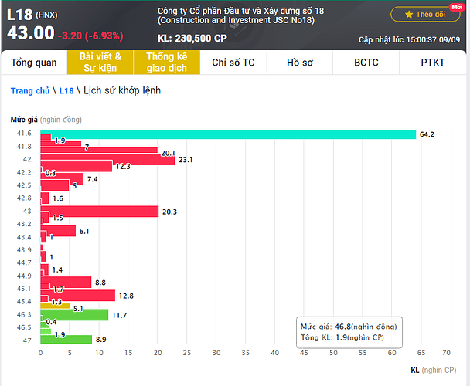The width and height of the screenshot is (470, 386).
Task: Open the Tổng quan tab
Action: [x=34, y=63]
